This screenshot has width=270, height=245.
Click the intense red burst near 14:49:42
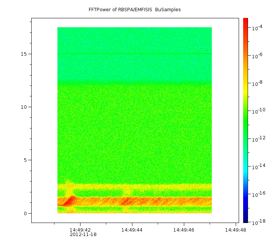point(69,202)
